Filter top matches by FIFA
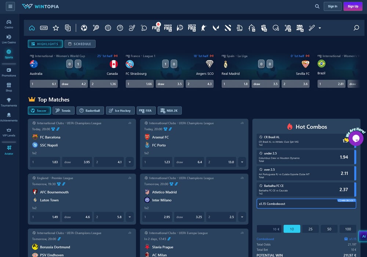 click(x=146, y=111)
